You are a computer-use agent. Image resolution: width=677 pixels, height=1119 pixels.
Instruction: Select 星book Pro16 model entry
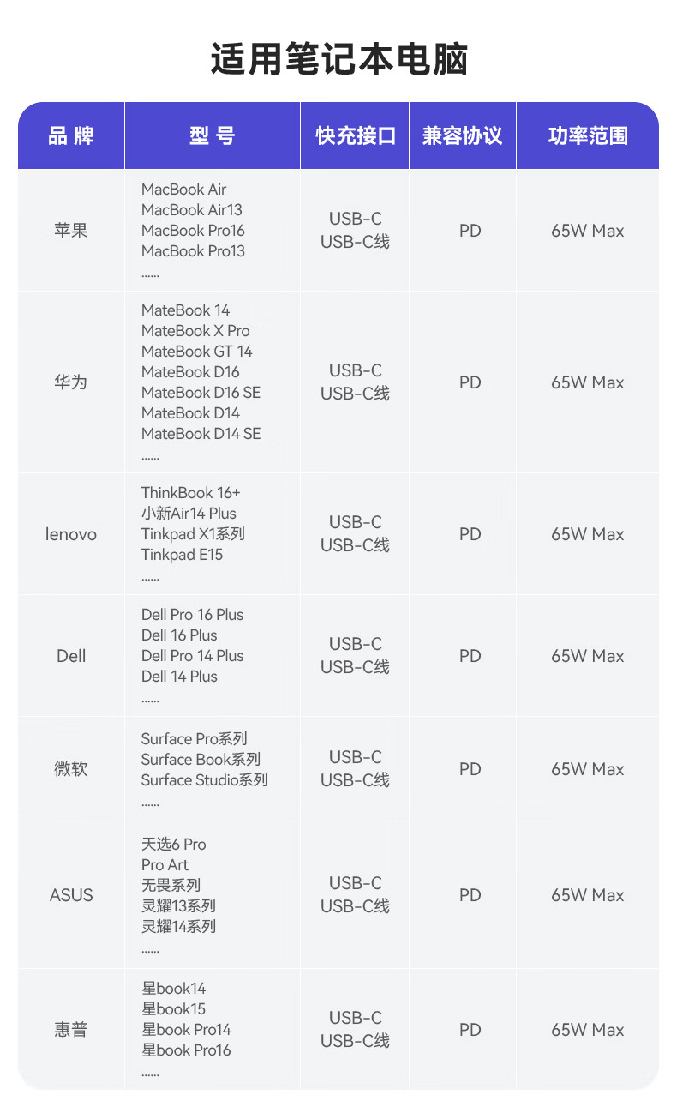[186, 1050]
